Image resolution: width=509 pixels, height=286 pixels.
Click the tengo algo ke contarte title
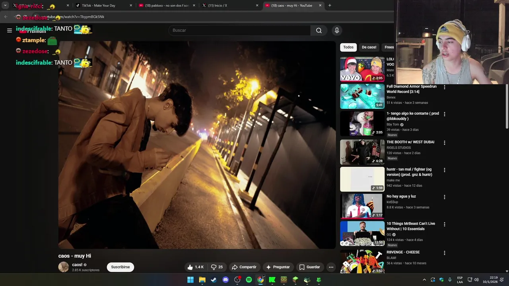(413, 116)
